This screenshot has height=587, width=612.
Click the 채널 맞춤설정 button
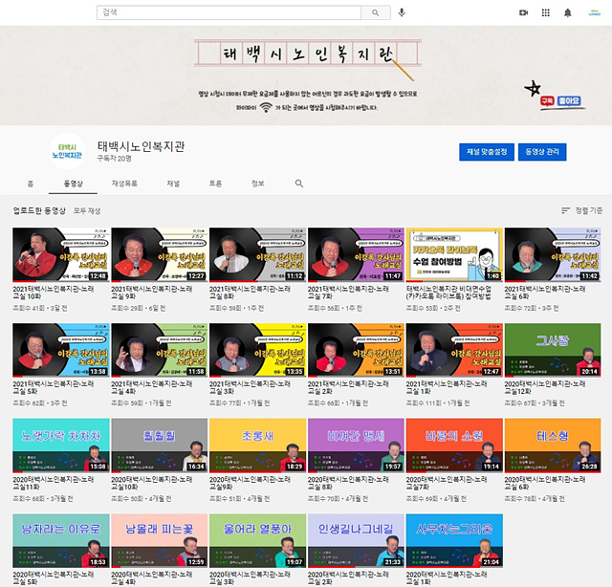click(x=487, y=152)
